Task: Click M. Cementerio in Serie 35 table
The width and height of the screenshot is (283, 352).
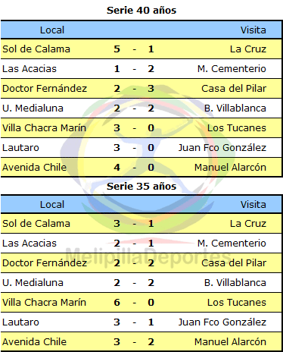Action: pyautogui.click(x=232, y=244)
